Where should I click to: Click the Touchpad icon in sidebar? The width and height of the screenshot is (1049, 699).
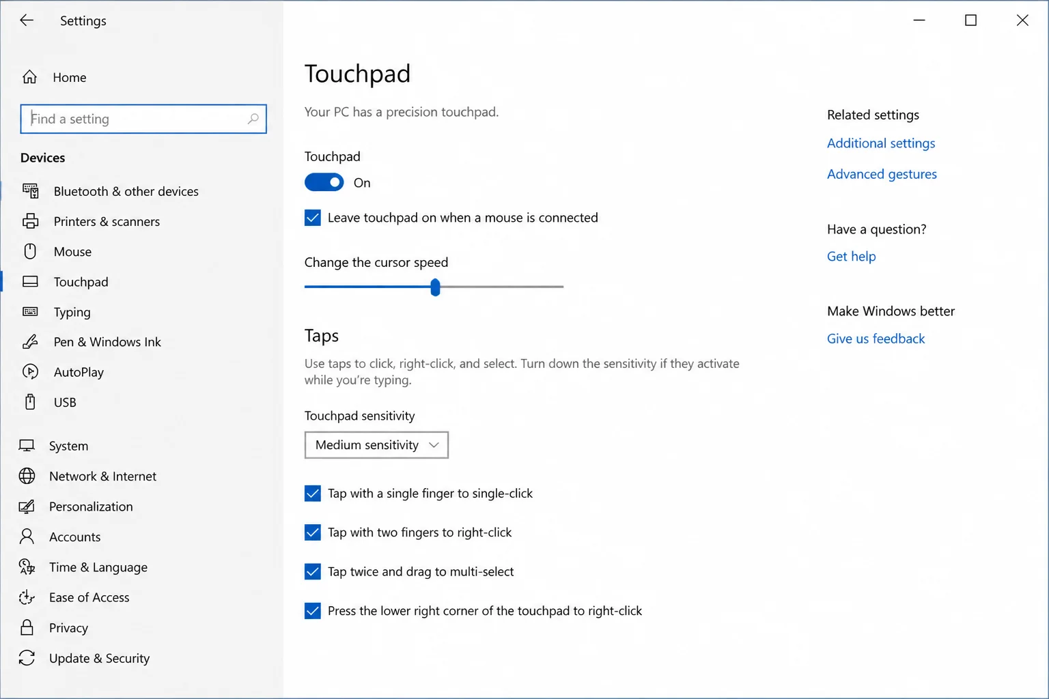click(x=30, y=281)
